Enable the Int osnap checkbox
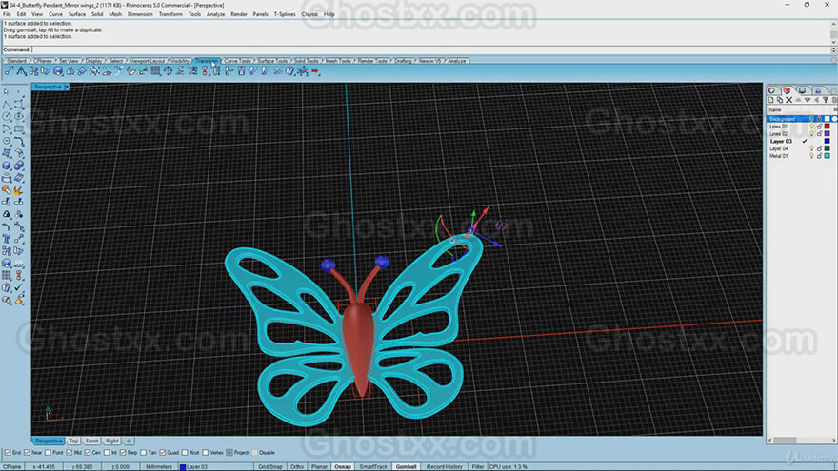Image resolution: width=838 pixels, height=471 pixels. coord(107,453)
